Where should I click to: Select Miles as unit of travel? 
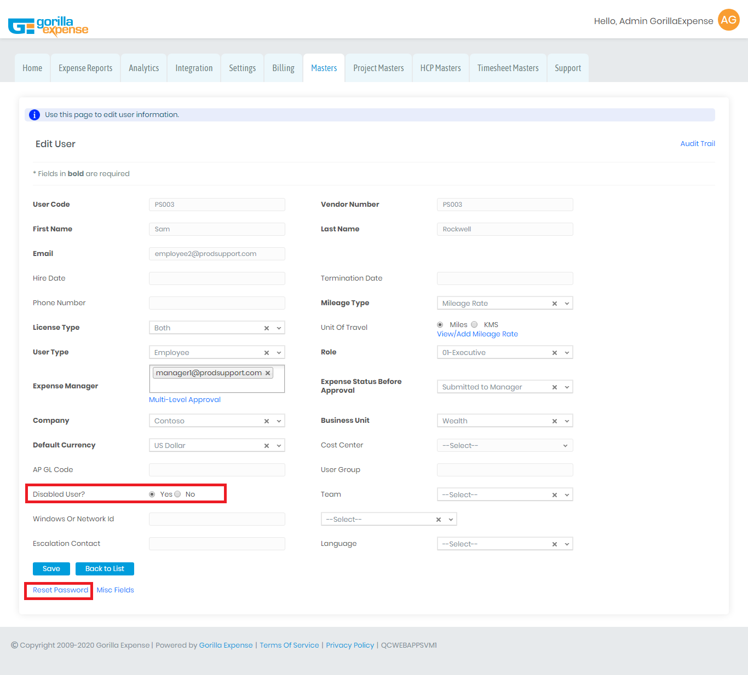coord(440,325)
